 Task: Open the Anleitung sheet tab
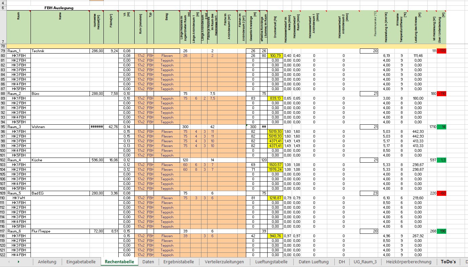click(x=47, y=262)
